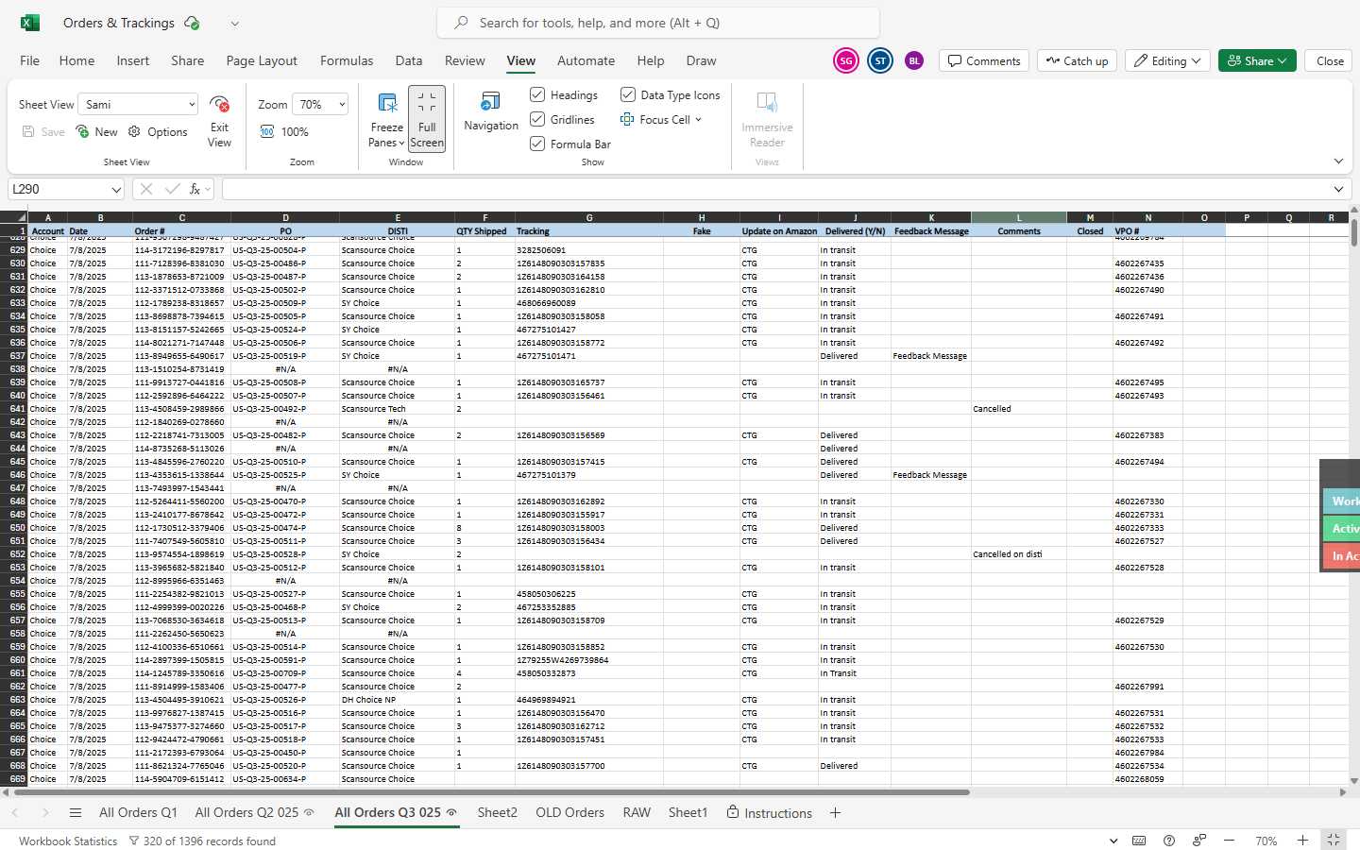Toggle the Gridlines checkbox
This screenshot has height=850, width=1360.
pos(537,119)
